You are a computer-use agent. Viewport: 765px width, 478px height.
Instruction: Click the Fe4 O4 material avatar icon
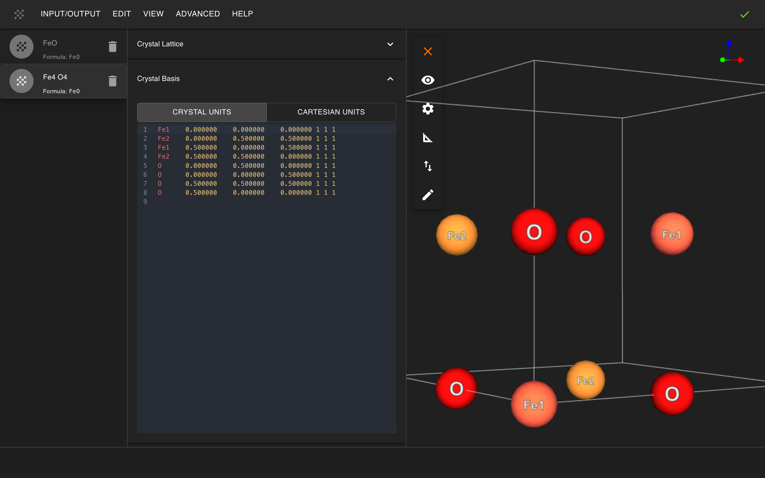click(22, 81)
